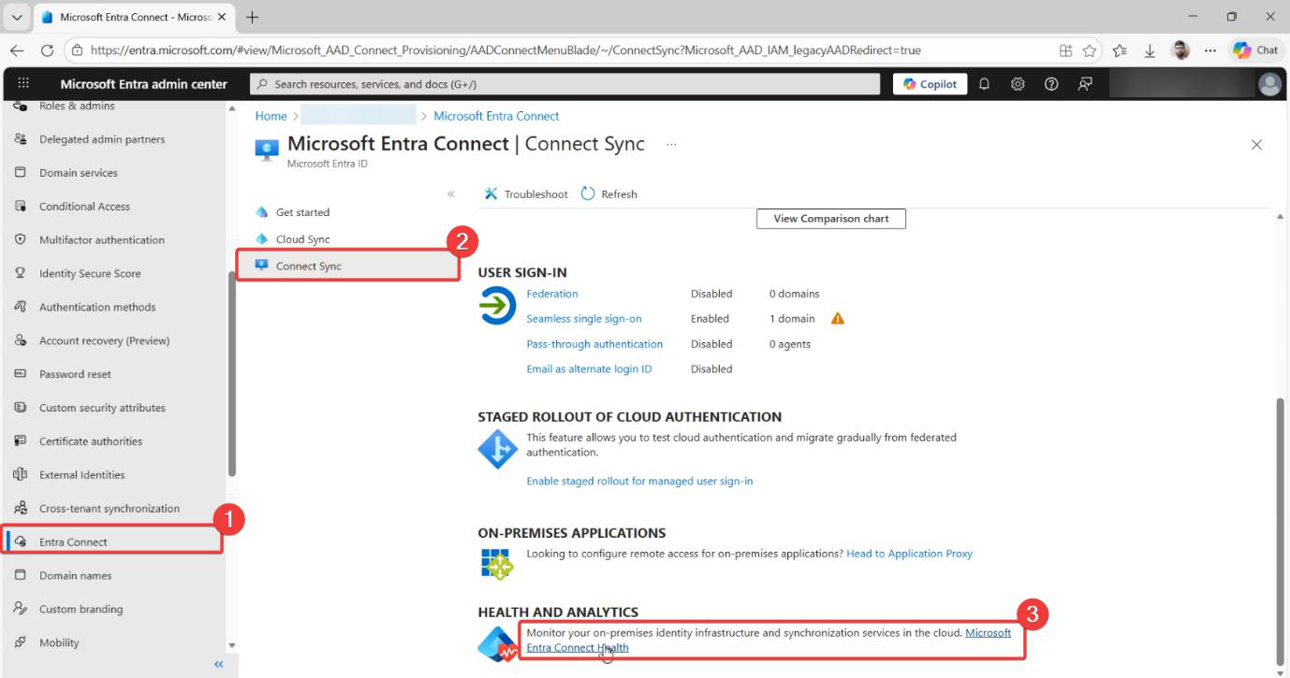Open browser settings and more menu

1210,50
